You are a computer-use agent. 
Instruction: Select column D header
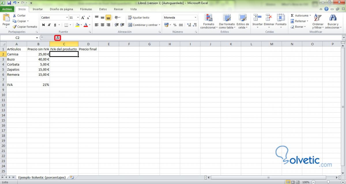(88, 44)
